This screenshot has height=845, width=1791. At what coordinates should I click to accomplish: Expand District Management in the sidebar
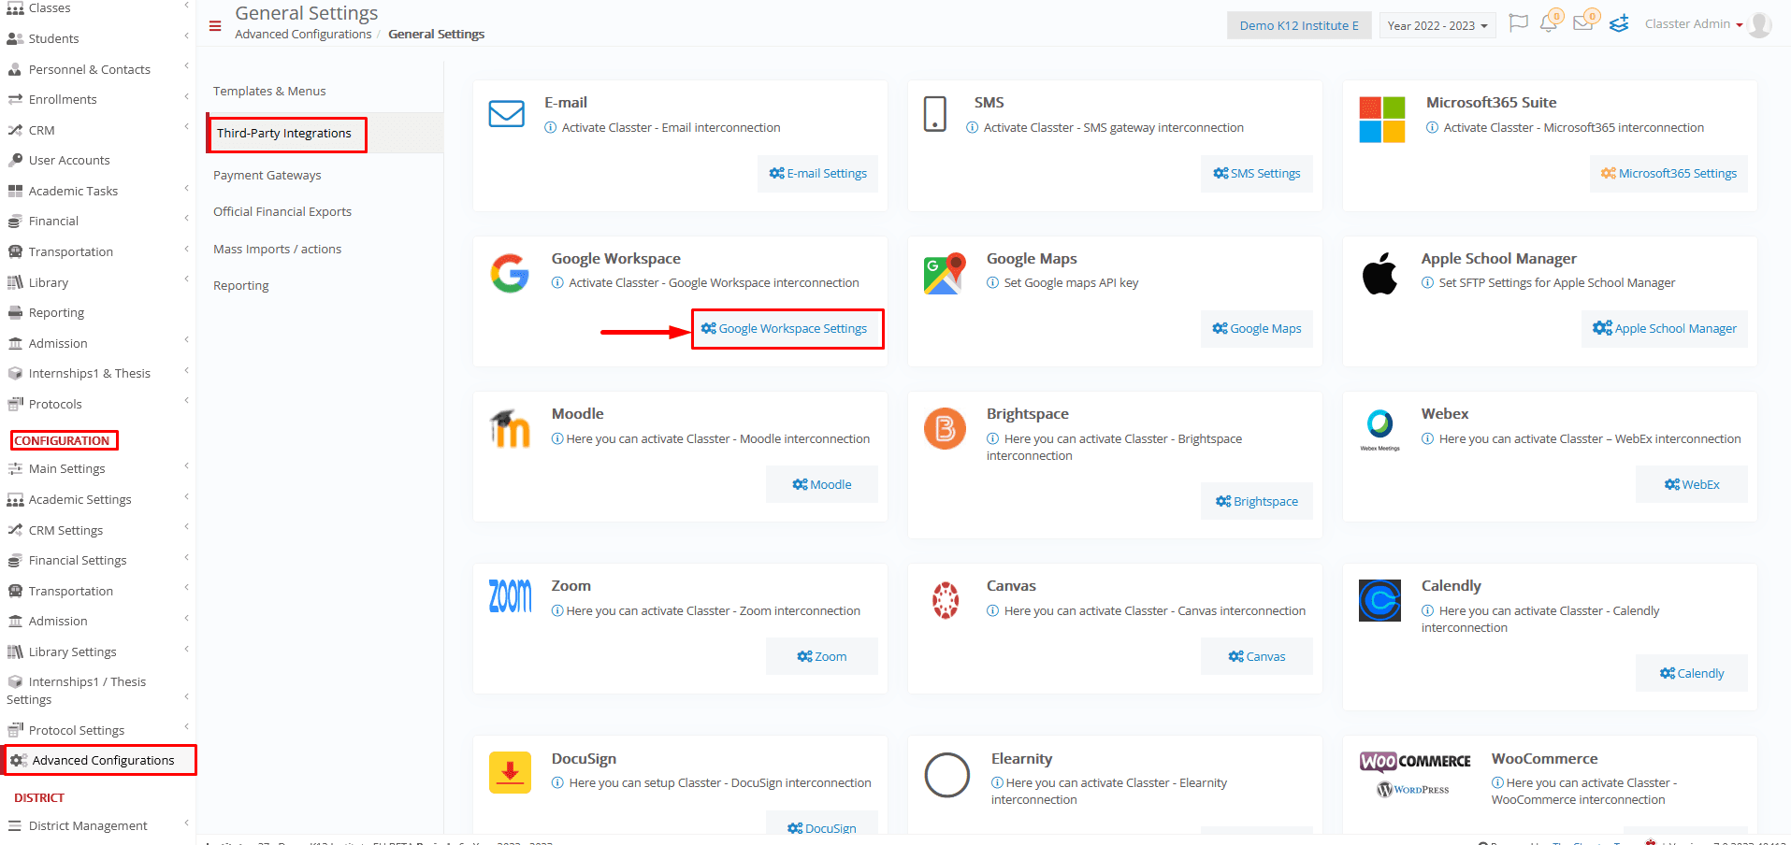pyautogui.click(x=97, y=825)
